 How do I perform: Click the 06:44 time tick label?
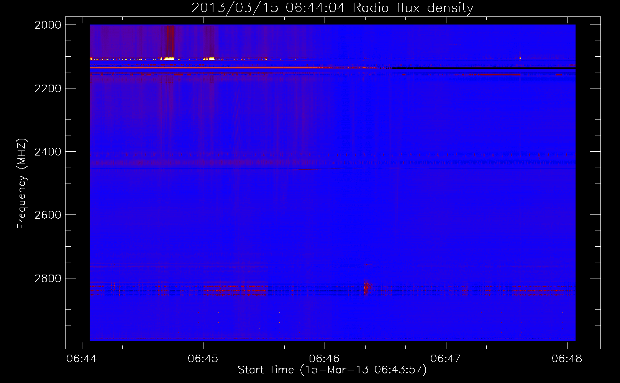click(82, 358)
